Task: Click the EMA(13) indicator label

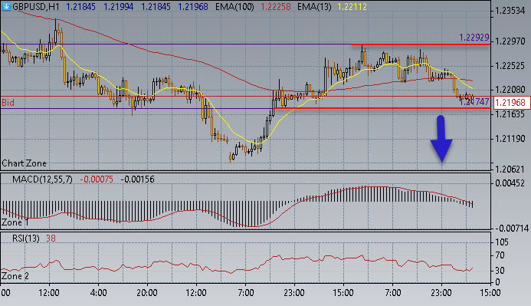Action: (x=314, y=7)
